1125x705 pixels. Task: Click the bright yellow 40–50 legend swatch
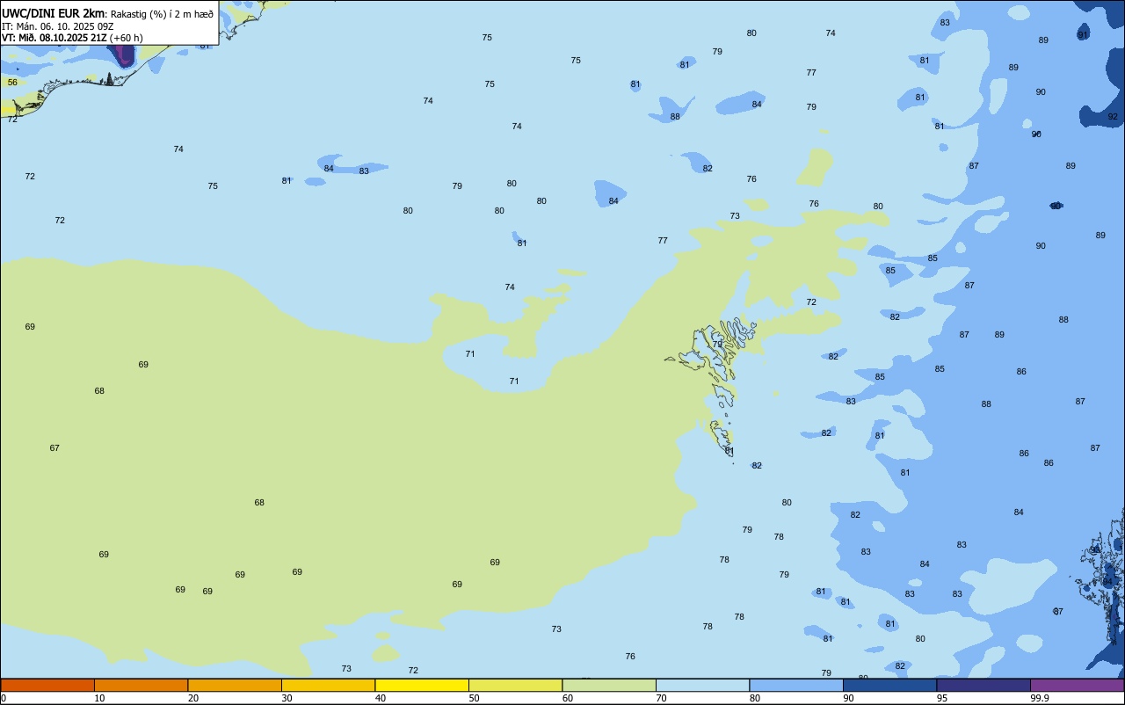pyautogui.click(x=422, y=685)
